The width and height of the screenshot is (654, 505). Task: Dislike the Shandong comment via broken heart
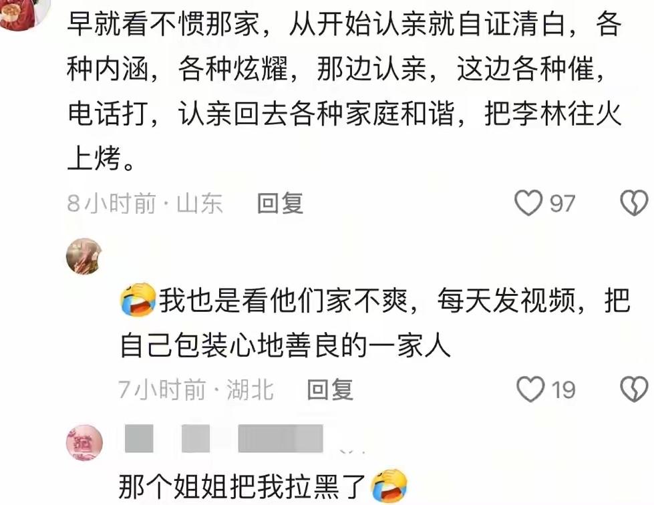coord(634,202)
